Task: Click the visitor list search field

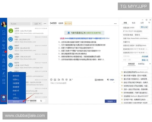Action: [x=20, y=24]
